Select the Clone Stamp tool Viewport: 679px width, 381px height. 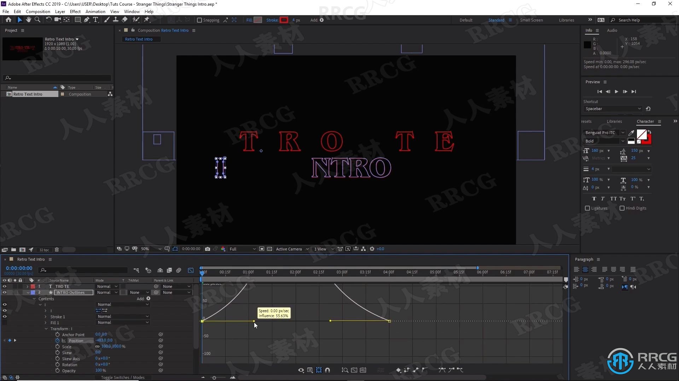[x=115, y=20]
